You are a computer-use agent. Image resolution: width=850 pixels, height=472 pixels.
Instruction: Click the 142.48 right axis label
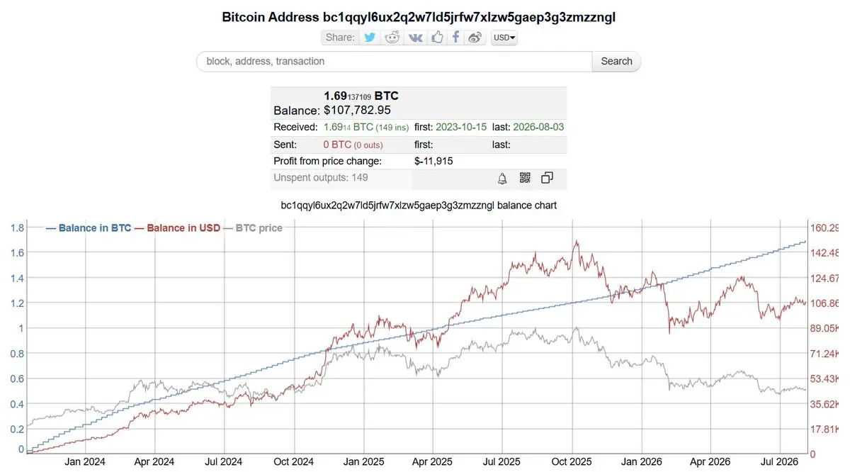825,252
